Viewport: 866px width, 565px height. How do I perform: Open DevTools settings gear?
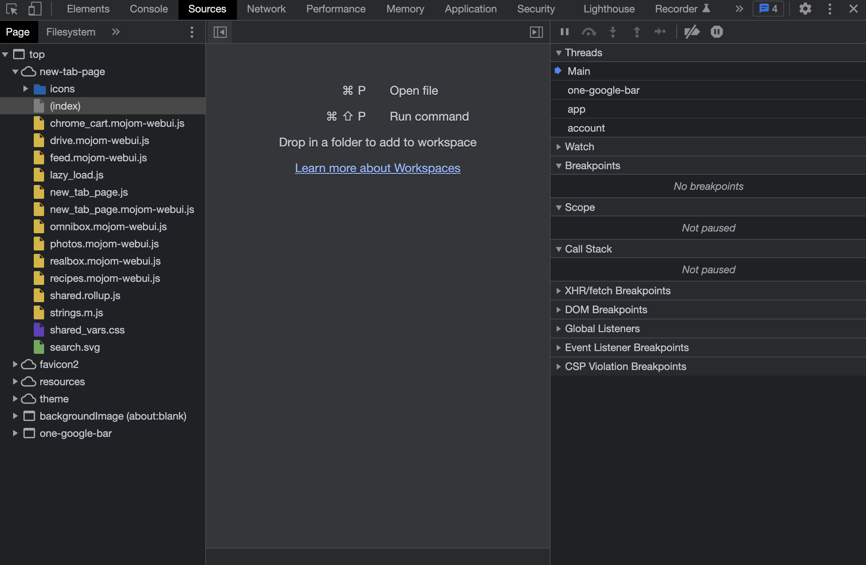(805, 9)
